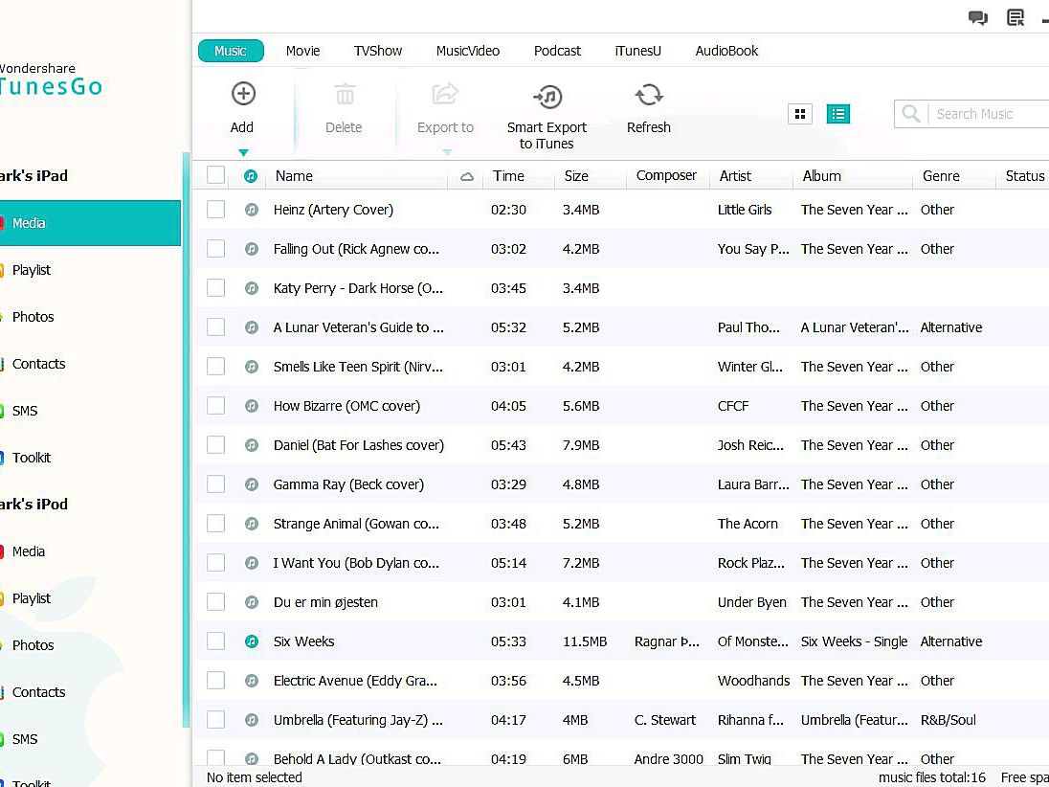The height and width of the screenshot is (787, 1049).
Task: Click music icon beside Heinz (Artery Cover)
Action: point(252,210)
